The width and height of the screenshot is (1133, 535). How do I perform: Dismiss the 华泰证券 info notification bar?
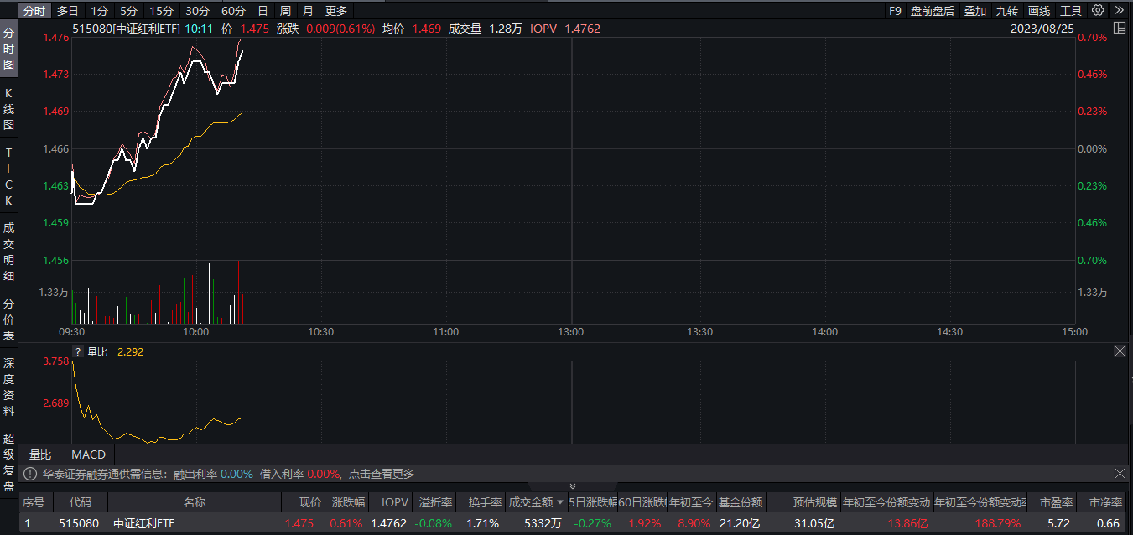[1120, 474]
